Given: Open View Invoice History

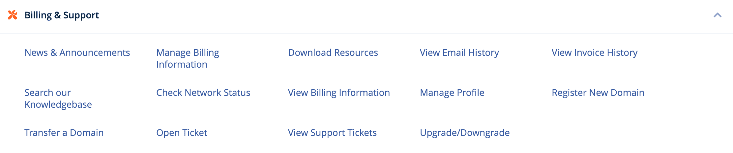Looking at the screenshot, I should [594, 53].
